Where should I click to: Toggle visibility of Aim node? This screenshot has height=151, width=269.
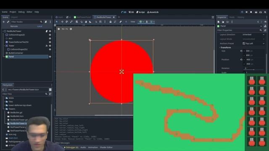click(x=50, y=39)
